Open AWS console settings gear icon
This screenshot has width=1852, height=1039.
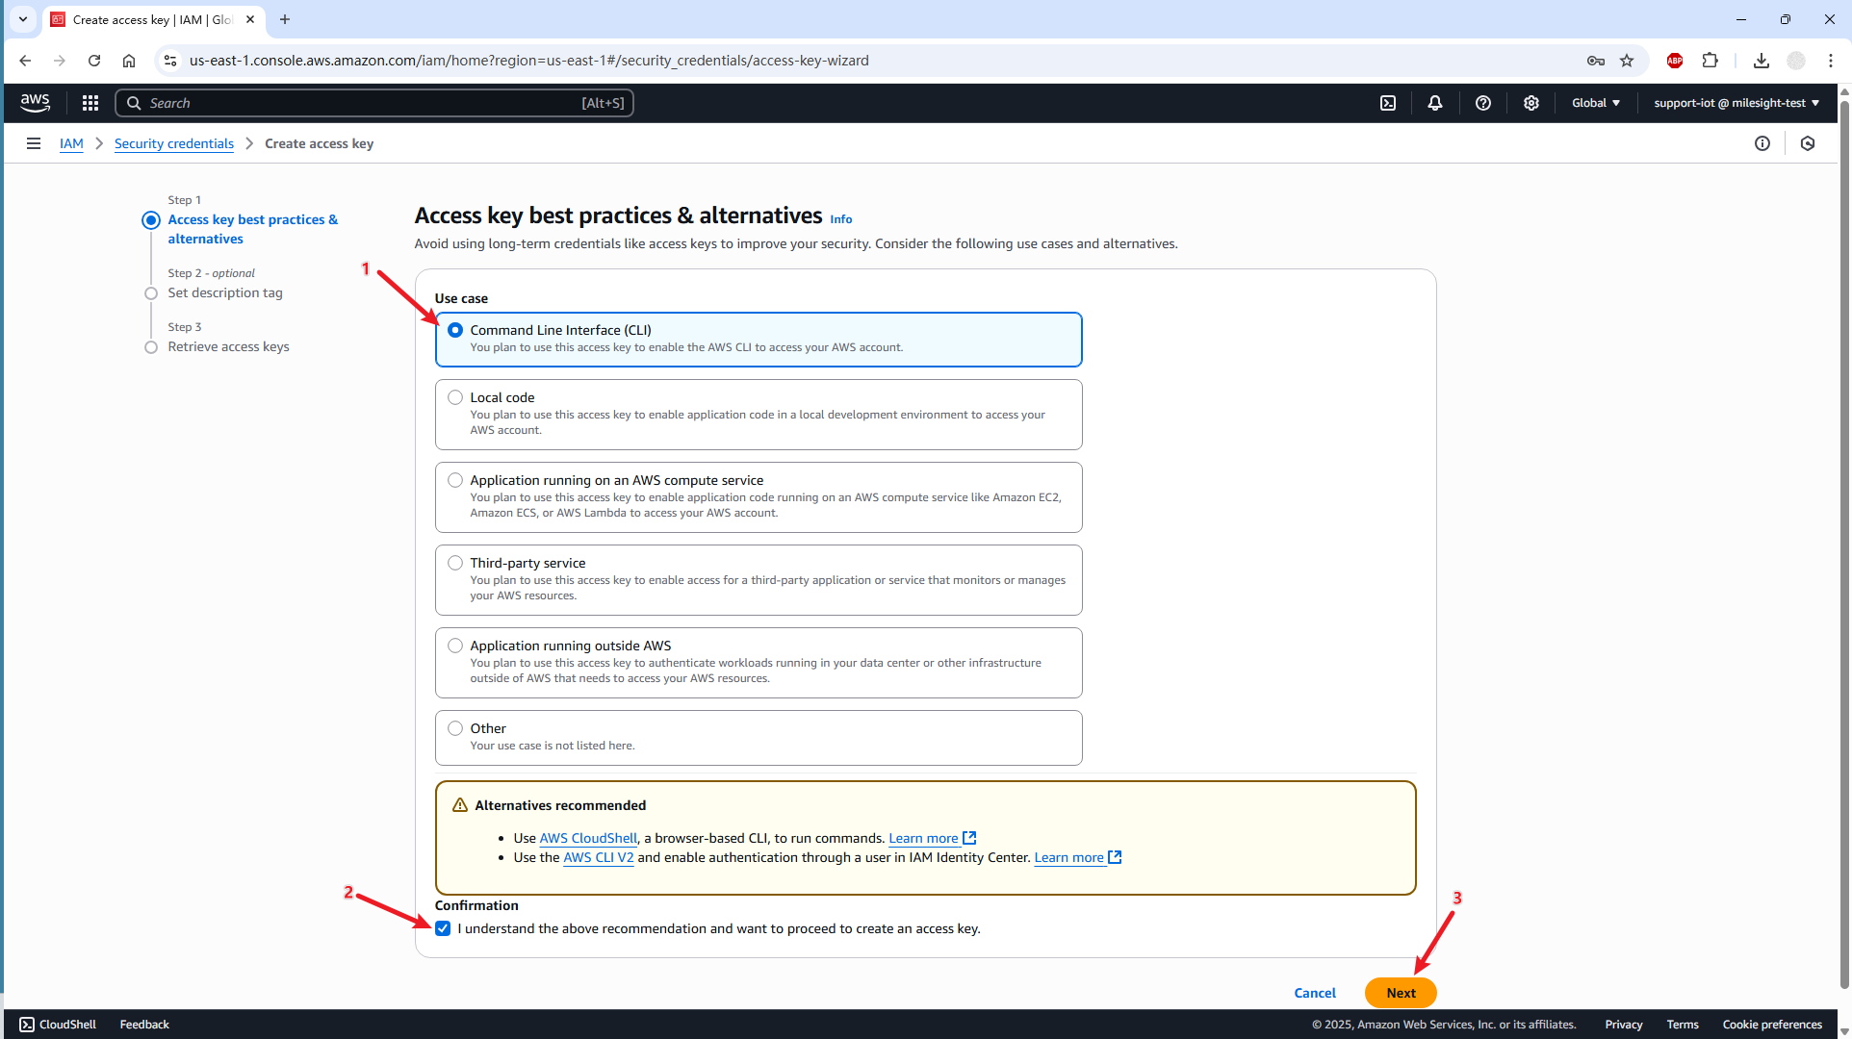click(1531, 103)
